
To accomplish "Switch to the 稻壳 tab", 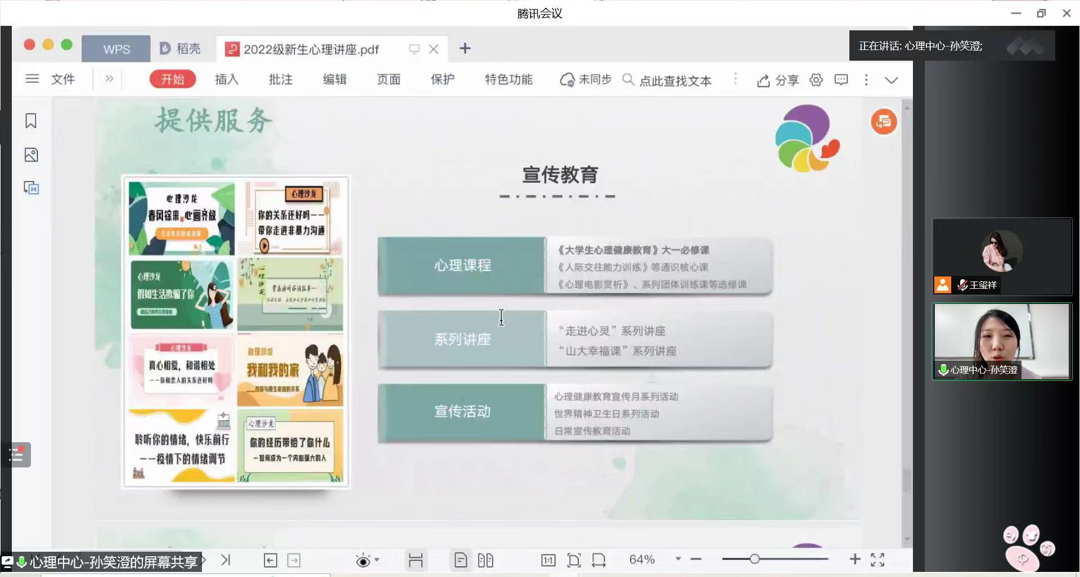I will pos(181,49).
